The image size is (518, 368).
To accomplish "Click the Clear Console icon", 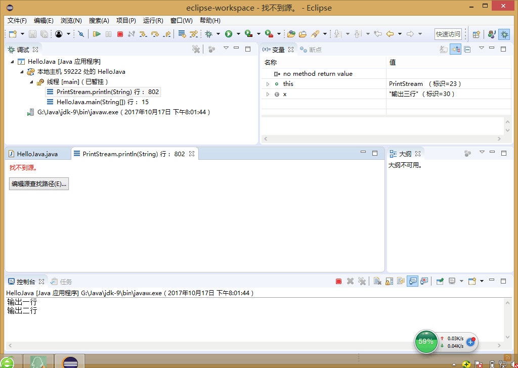I will [x=377, y=281].
